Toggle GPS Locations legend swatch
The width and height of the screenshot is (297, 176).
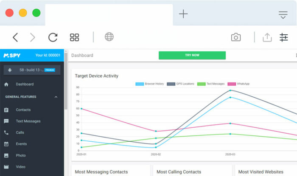pyautogui.click(x=171, y=84)
